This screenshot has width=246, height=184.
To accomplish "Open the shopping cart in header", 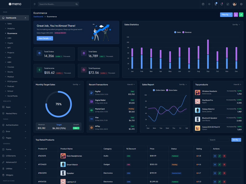I will point(216,4).
